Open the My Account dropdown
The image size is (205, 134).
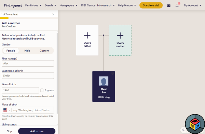coord(192,5)
